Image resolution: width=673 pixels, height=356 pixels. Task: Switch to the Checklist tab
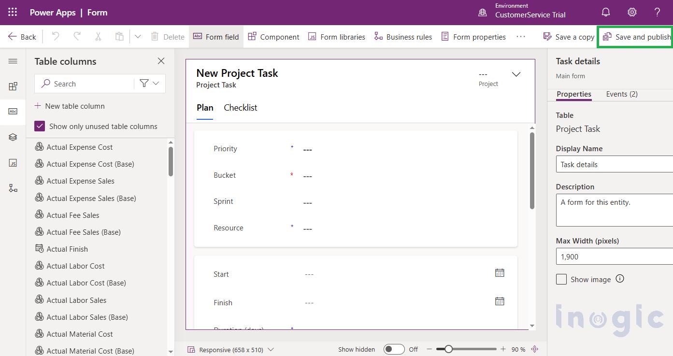point(240,107)
